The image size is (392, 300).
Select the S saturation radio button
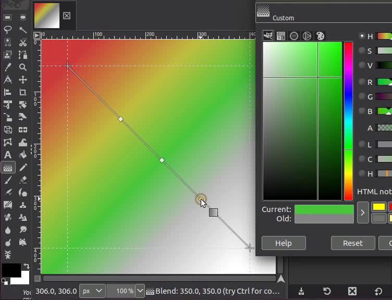click(362, 51)
